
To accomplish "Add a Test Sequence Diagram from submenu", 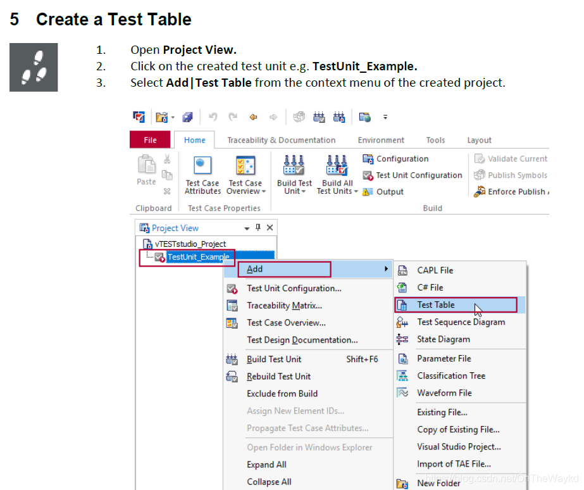I will (459, 322).
